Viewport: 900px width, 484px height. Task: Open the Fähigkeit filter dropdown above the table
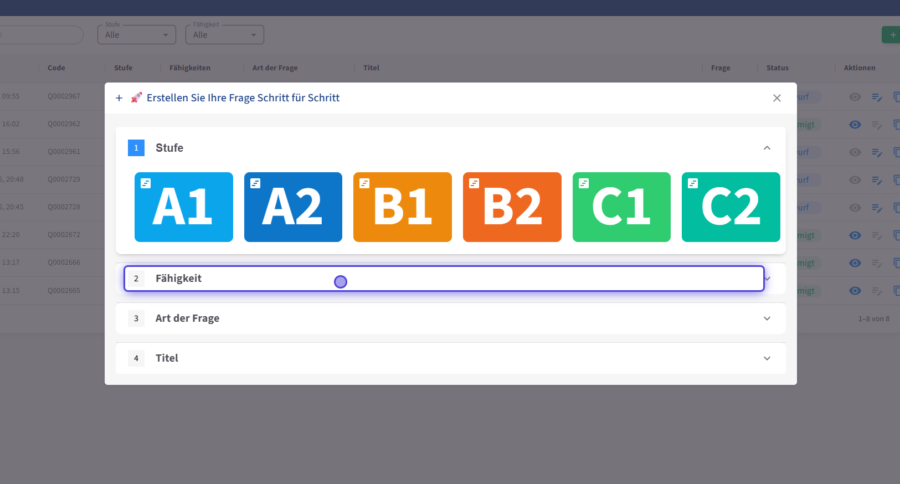point(224,35)
